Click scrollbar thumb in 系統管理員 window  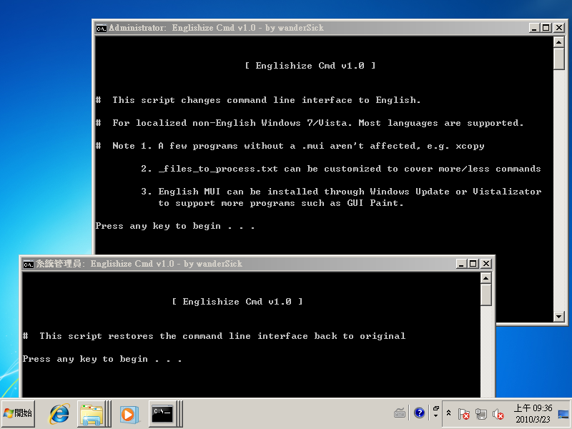486,295
